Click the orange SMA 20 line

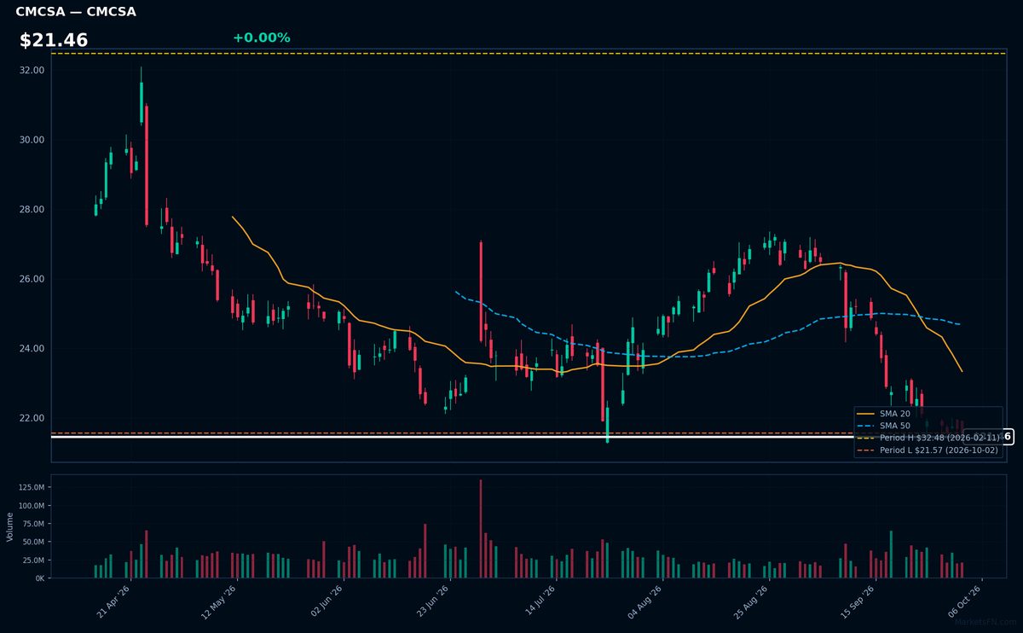[597, 366]
